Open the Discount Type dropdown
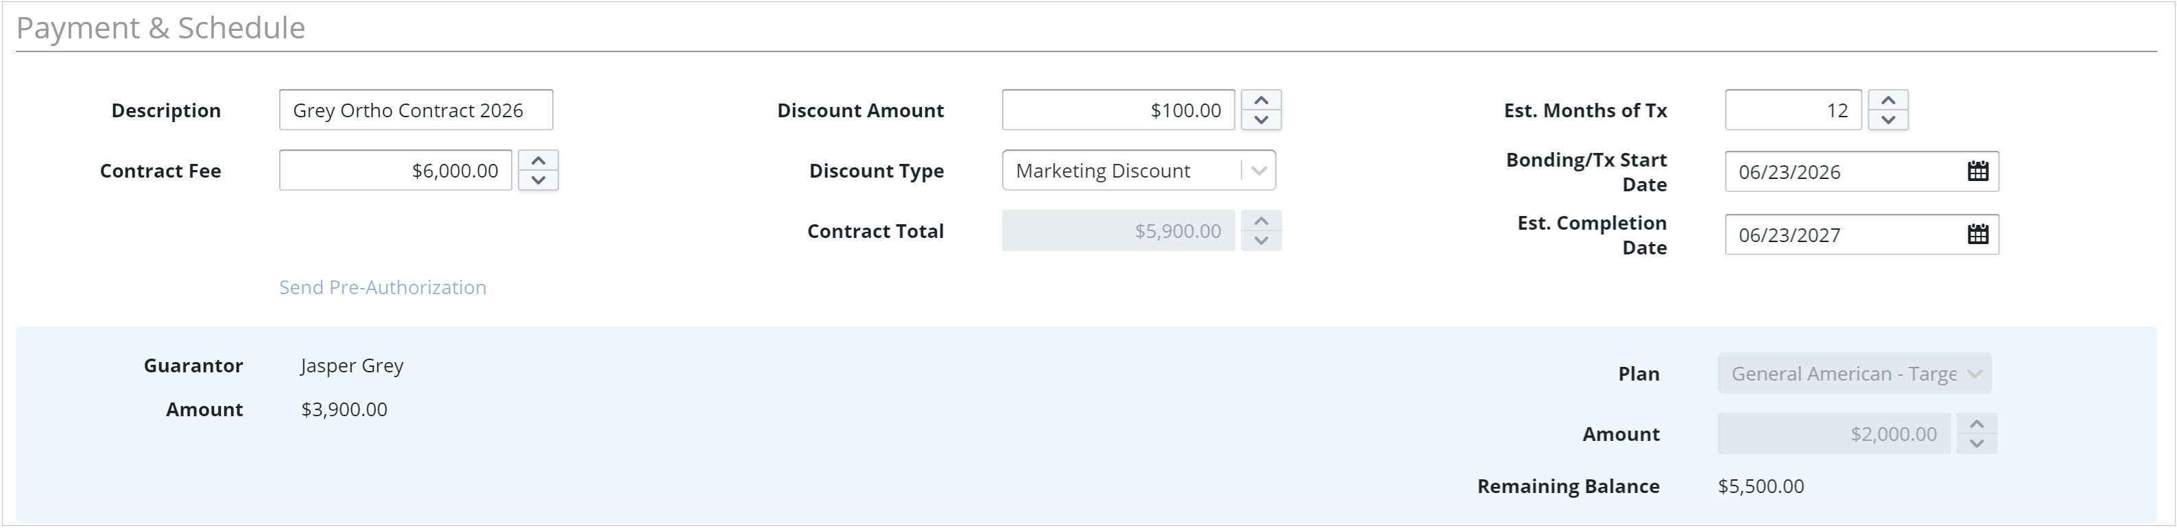The image size is (2177, 528). coord(1139,171)
